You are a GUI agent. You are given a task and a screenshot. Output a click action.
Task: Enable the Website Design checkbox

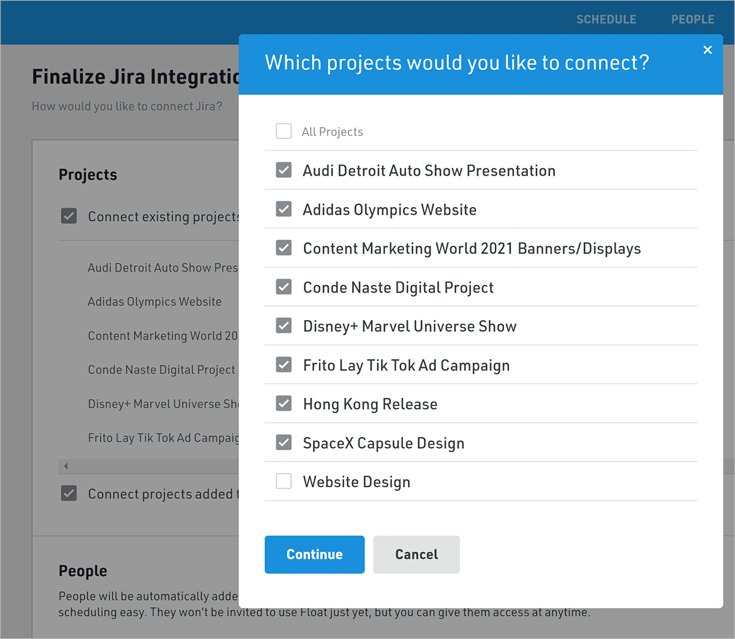point(284,481)
